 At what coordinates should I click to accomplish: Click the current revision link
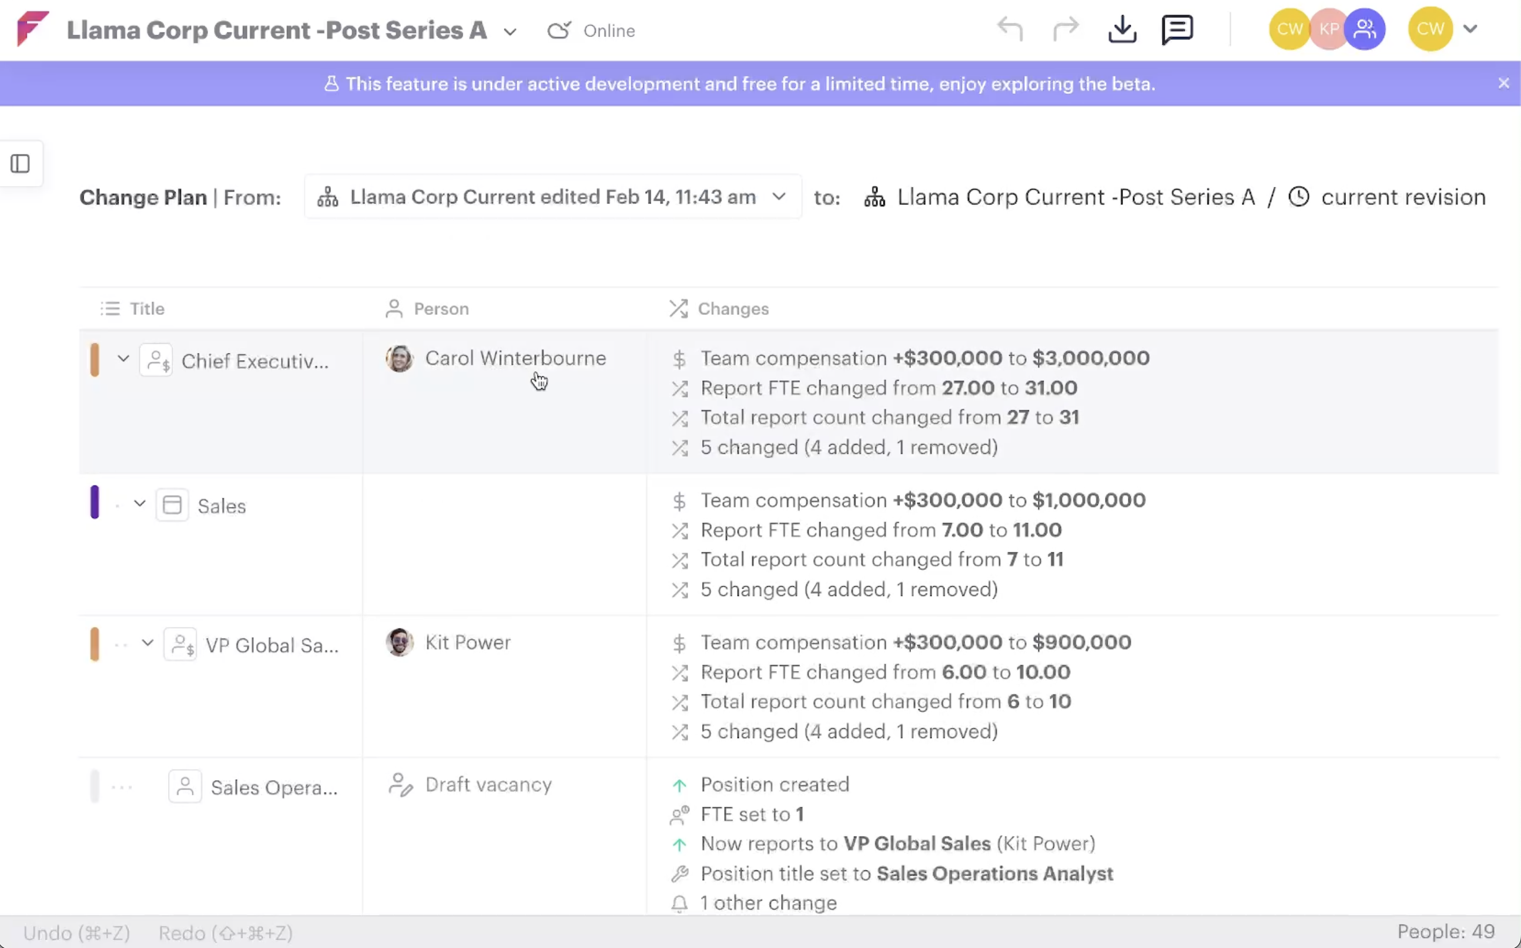pyautogui.click(x=1402, y=197)
